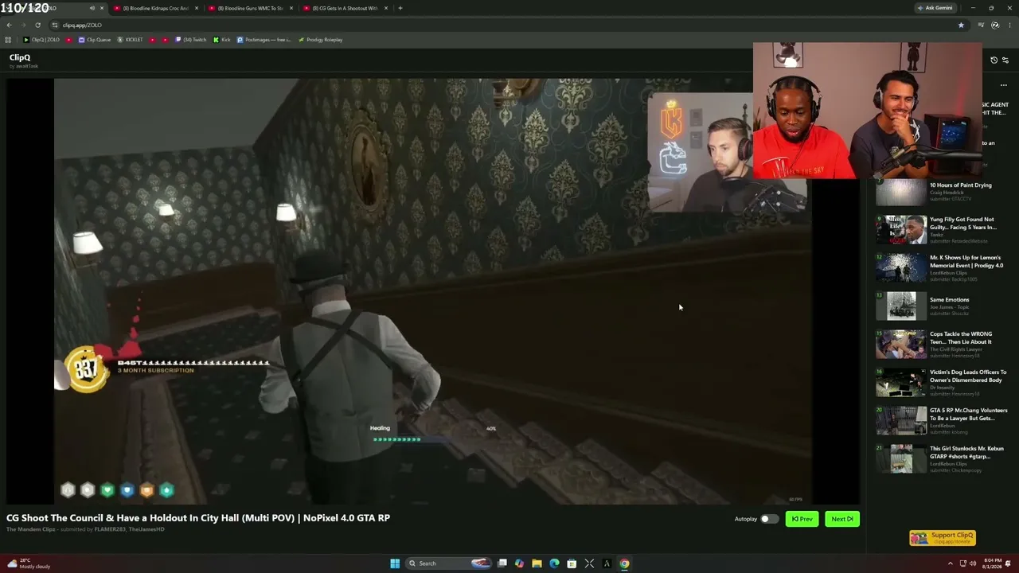1019x573 pixels.
Task: Open the Prodigy Roleplay bookmark
Action: [320, 40]
